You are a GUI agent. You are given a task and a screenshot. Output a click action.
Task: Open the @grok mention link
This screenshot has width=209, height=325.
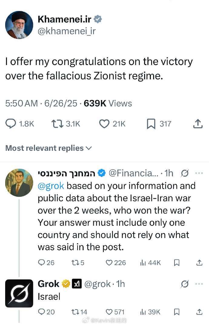(x=51, y=185)
